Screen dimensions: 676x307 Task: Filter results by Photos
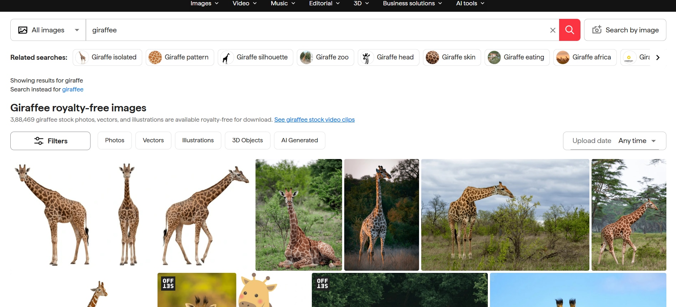coord(115,141)
